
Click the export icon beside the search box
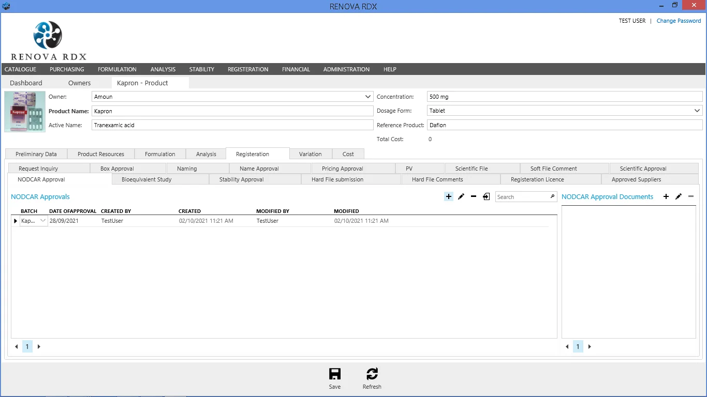pyautogui.click(x=487, y=196)
